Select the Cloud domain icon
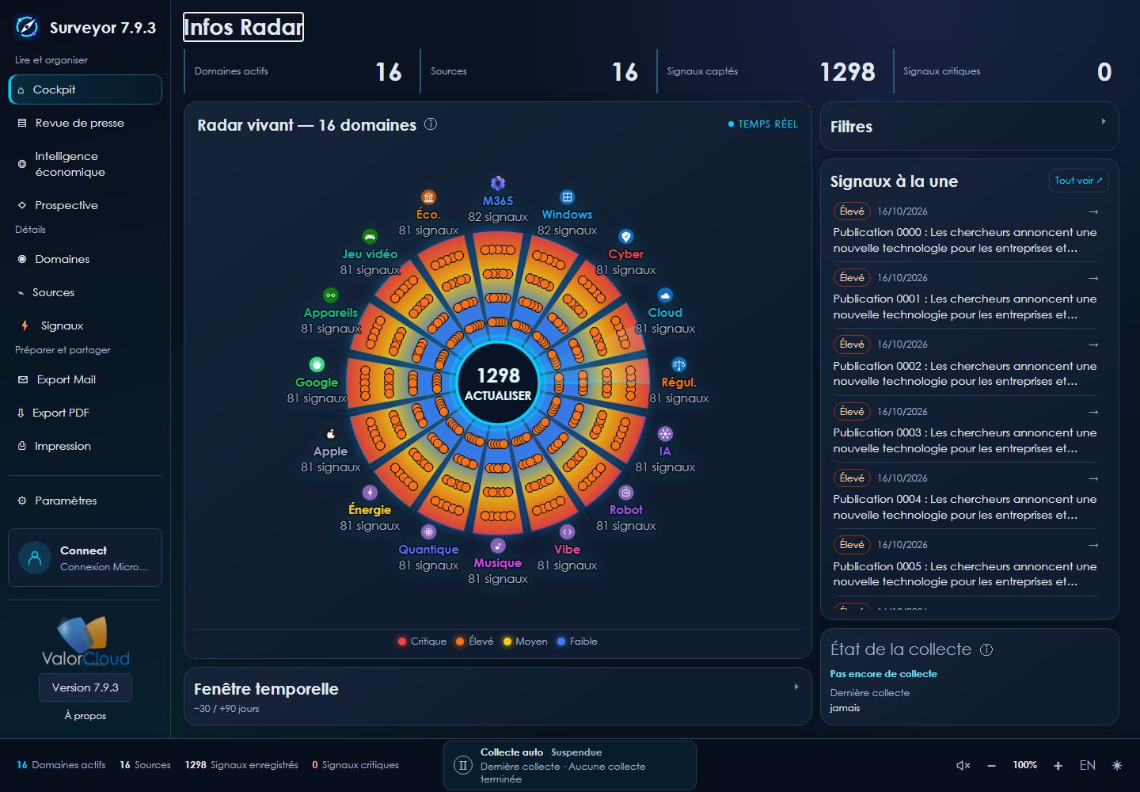The image size is (1140, 792). point(665,295)
